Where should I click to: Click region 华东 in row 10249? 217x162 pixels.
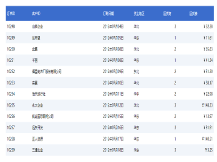pyautogui.click(x=136, y=38)
